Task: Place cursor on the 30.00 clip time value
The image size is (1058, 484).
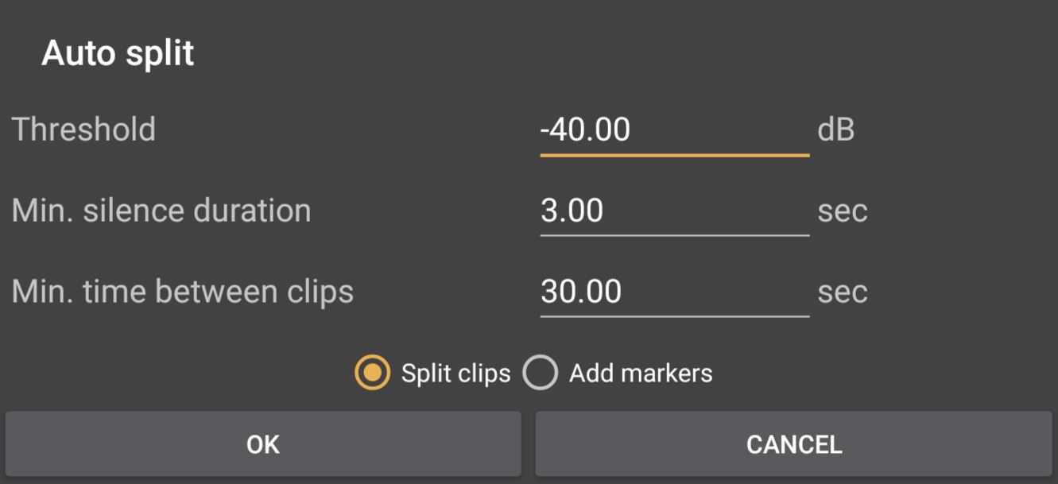Action: click(581, 292)
